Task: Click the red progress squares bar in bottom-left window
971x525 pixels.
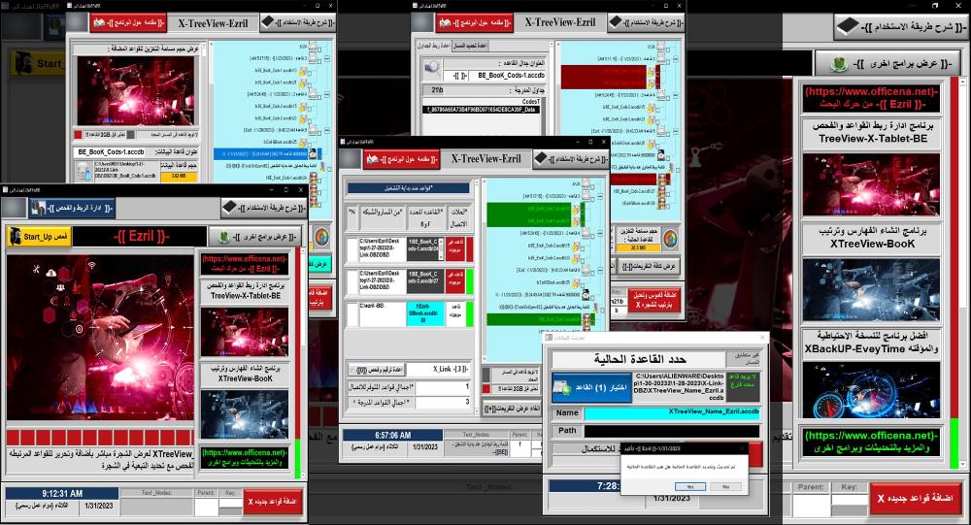Action: (x=100, y=437)
